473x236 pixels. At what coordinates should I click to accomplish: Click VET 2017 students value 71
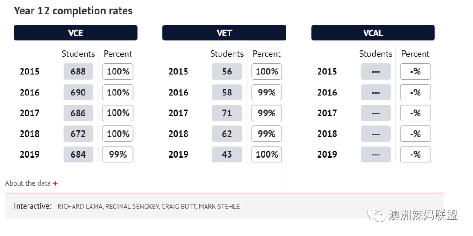tap(227, 113)
